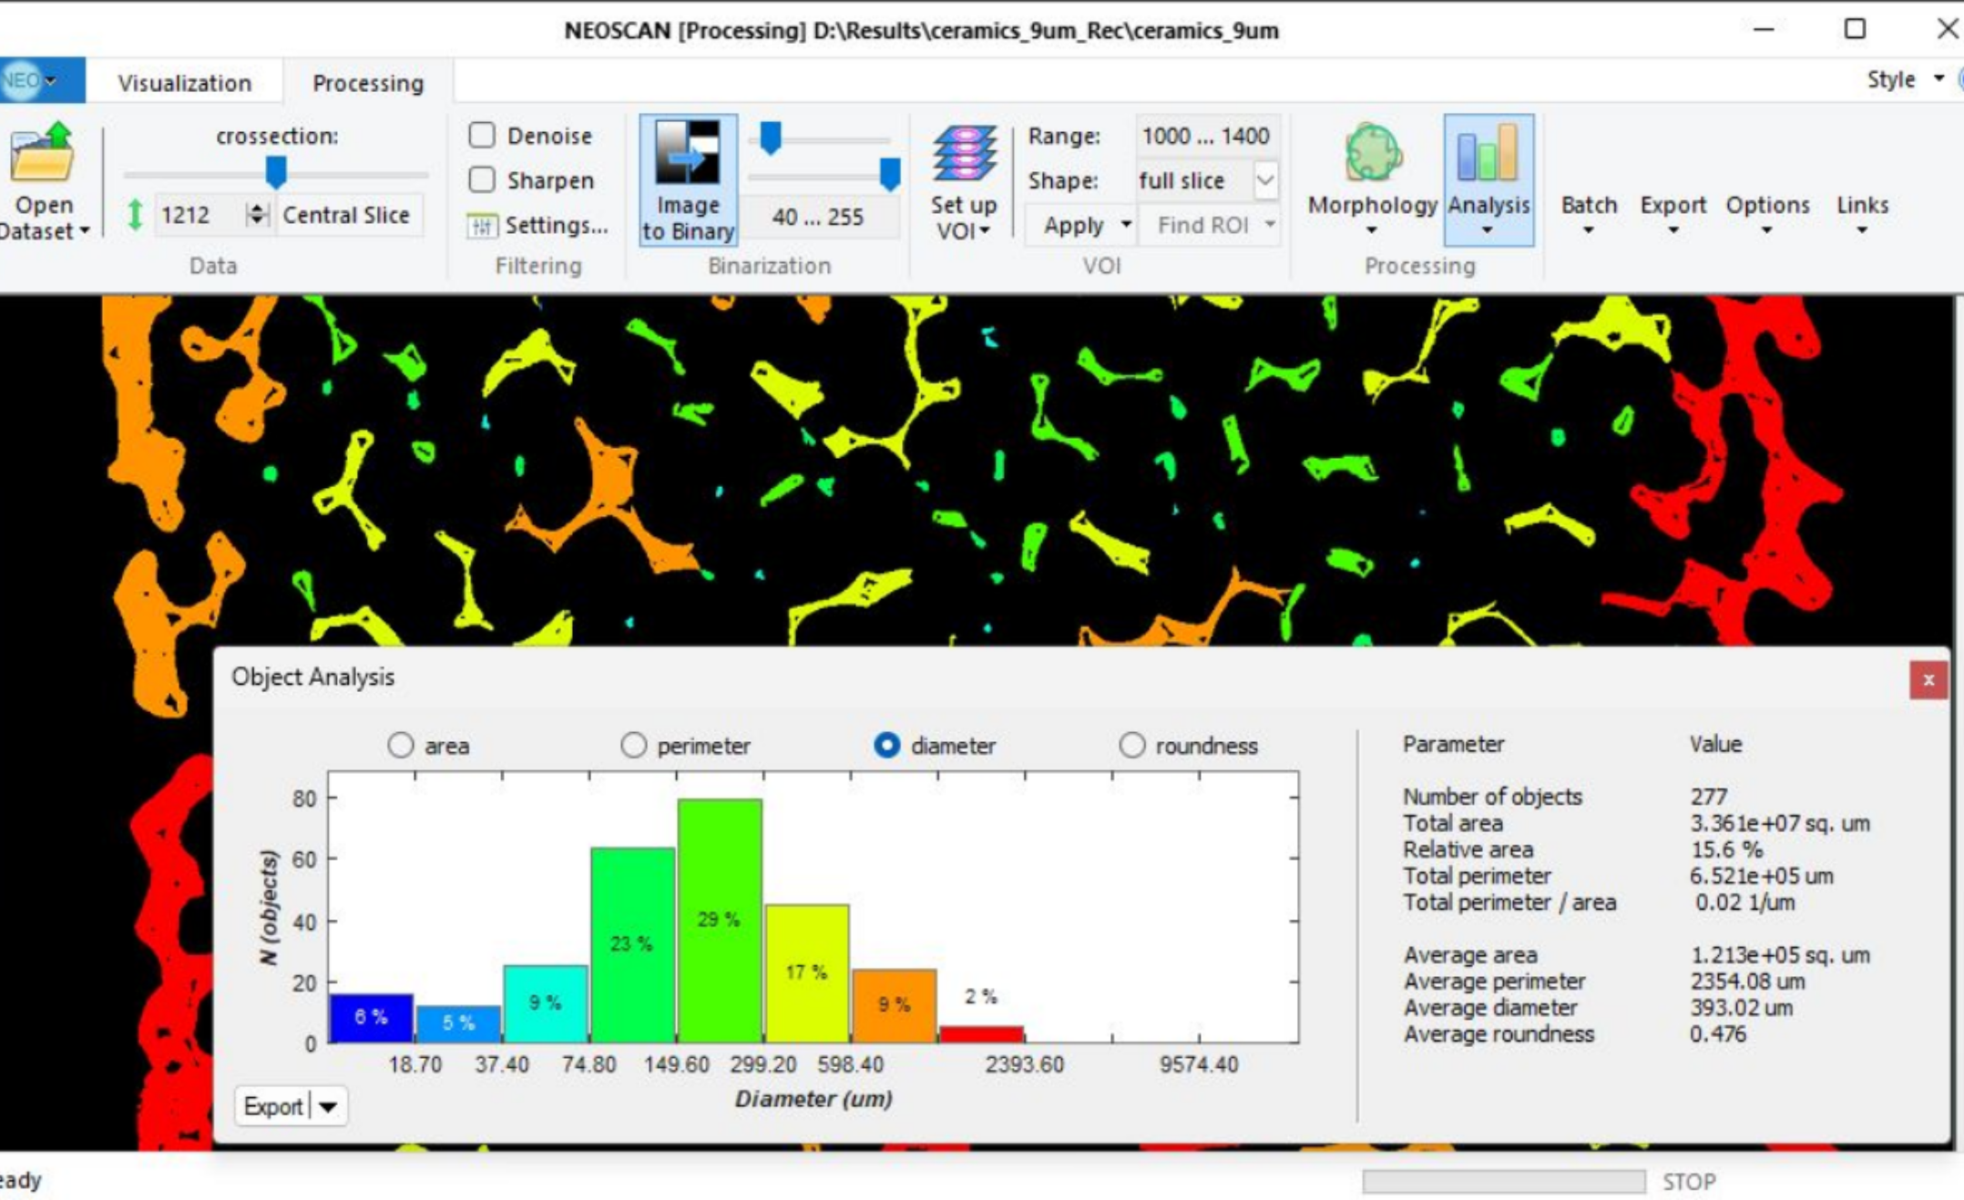This screenshot has height=1200, width=1964.
Task: Enable the Sharpen checkbox
Action: (x=482, y=180)
